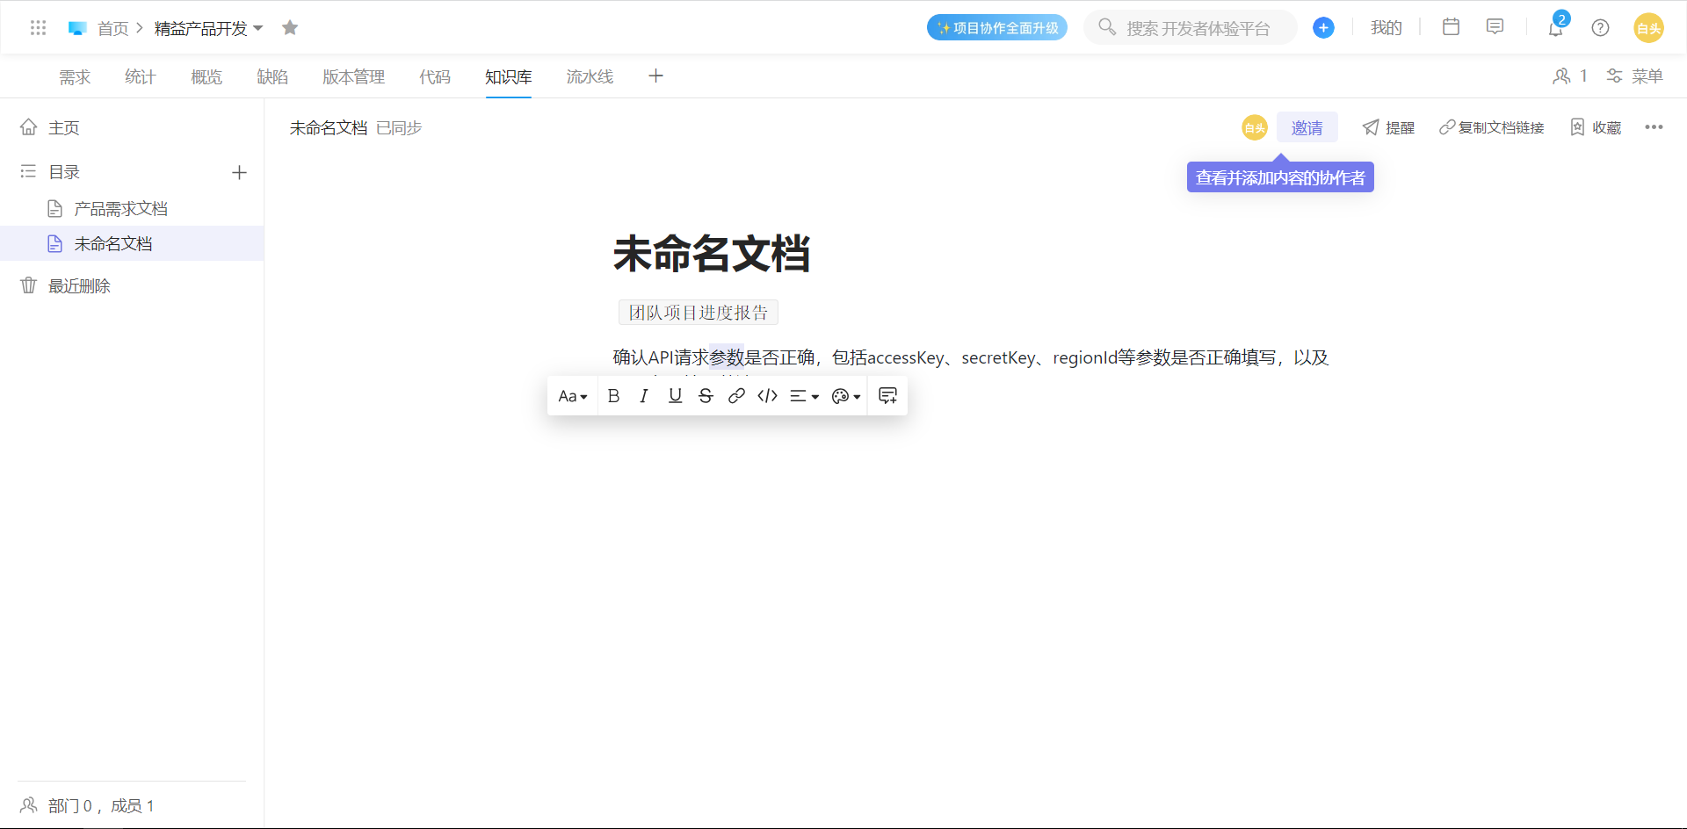Switch to the 需求 tab
This screenshot has width=1687, height=829.
click(75, 76)
